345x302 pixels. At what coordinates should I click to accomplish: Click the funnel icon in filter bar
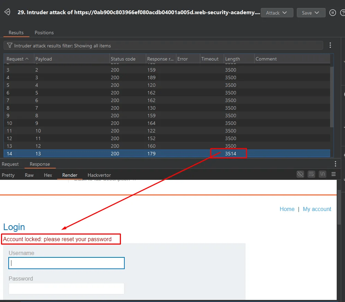click(x=10, y=45)
